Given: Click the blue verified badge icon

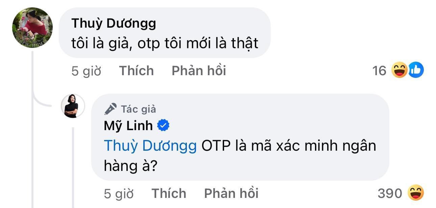Looking at the screenshot, I should 164,126.
